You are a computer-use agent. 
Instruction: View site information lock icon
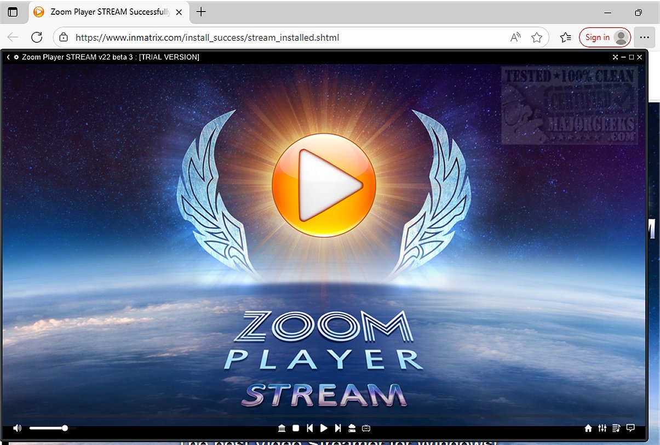pyautogui.click(x=64, y=37)
